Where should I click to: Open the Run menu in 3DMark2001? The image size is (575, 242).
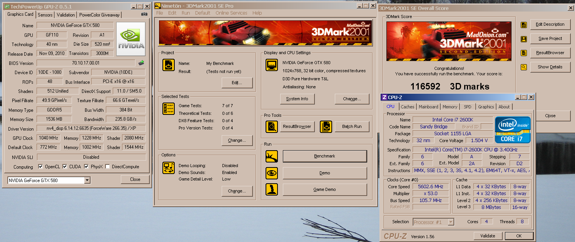186,13
